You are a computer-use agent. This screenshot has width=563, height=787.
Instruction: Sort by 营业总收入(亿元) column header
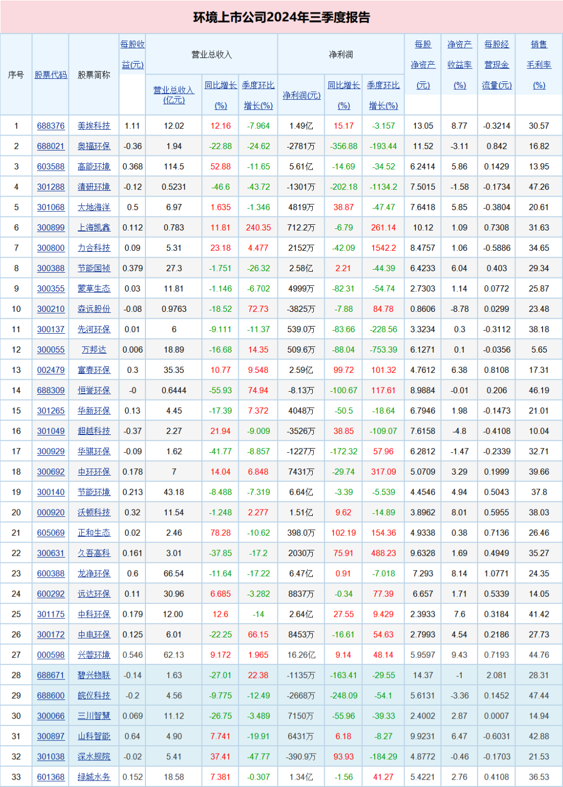click(x=174, y=95)
